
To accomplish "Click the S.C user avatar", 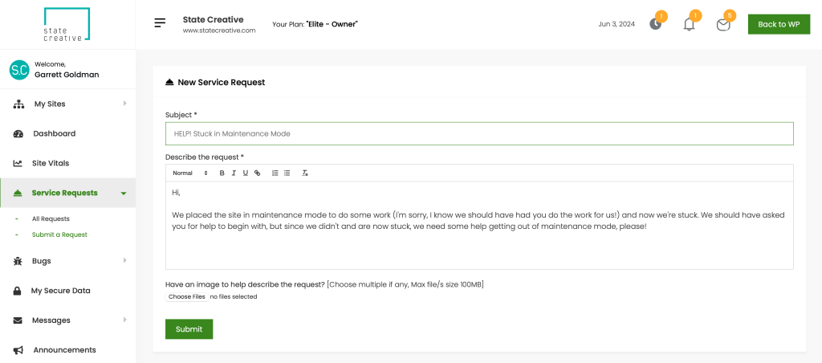I will (x=19, y=70).
